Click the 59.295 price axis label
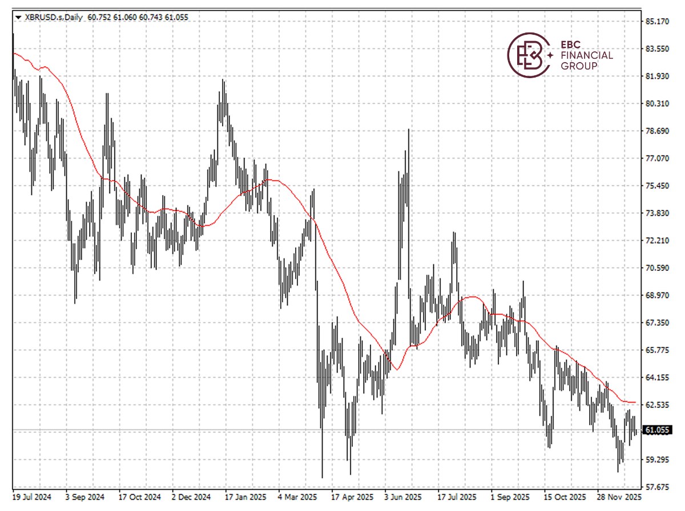 click(657, 460)
